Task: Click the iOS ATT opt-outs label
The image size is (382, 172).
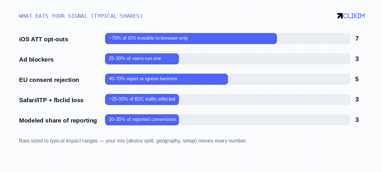Action: pos(44,39)
